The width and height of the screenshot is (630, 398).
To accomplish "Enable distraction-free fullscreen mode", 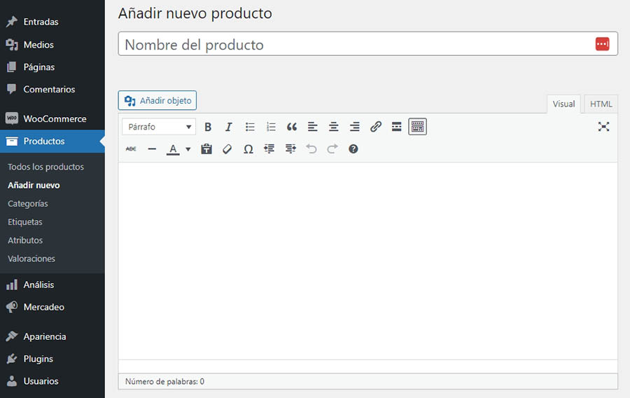I will [x=603, y=127].
